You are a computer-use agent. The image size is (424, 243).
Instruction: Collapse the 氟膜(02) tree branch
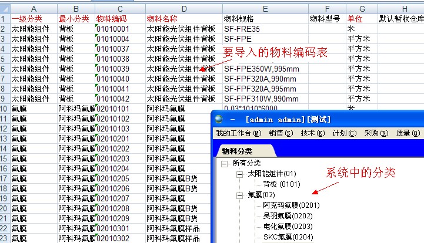point(240,195)
